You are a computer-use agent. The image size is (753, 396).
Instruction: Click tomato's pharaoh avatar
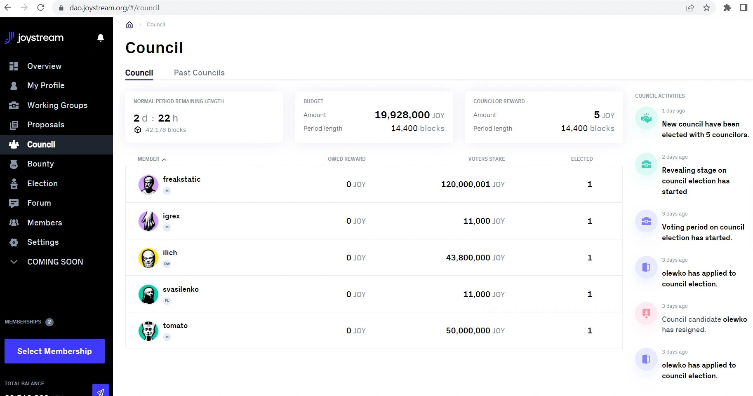(x=148, y=331)
